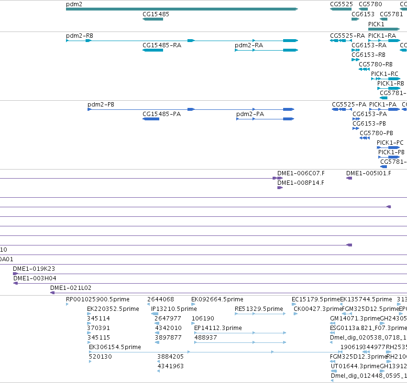Click the DME1-006C07.F feature label
Viewport: 407px width, 383px height.
(x=301, y=173)
